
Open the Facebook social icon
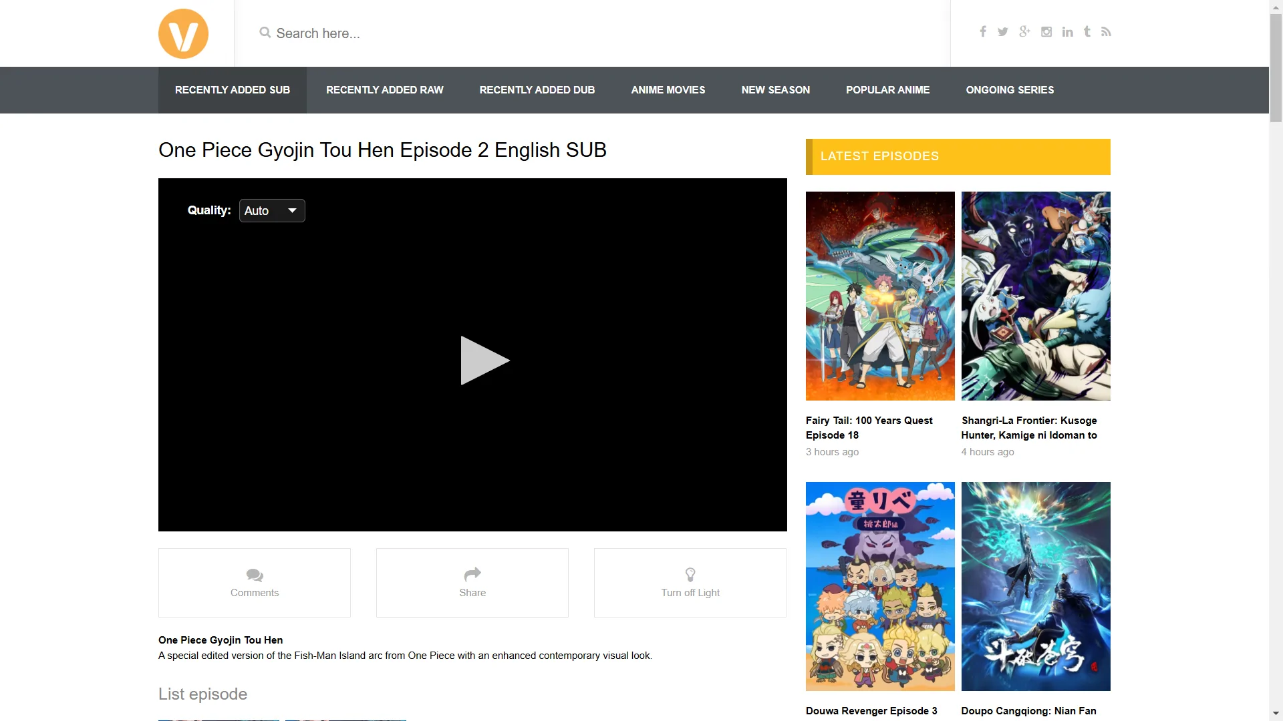982,32
